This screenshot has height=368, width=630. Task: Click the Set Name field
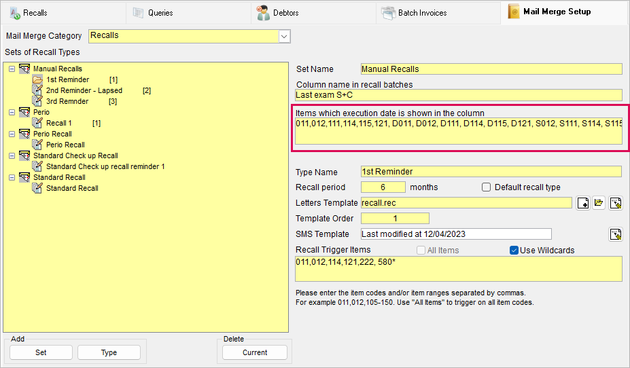(x=491, y=69)
